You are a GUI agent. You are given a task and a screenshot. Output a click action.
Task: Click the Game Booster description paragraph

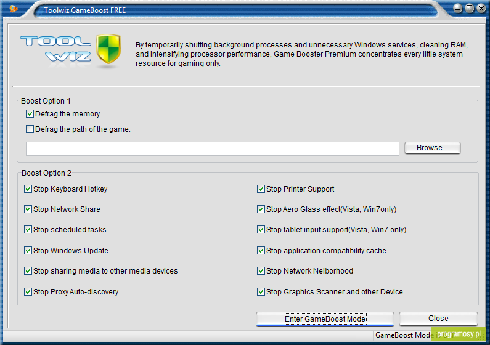click(x=301, y=54)
